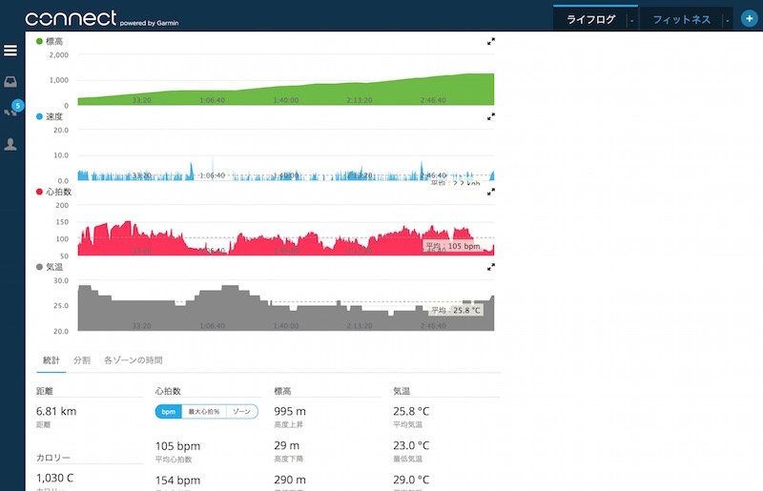Screen dimensions: 763x491
Task: Open dropdown arrow next to ライフログ
Action: tap(632, 20)
